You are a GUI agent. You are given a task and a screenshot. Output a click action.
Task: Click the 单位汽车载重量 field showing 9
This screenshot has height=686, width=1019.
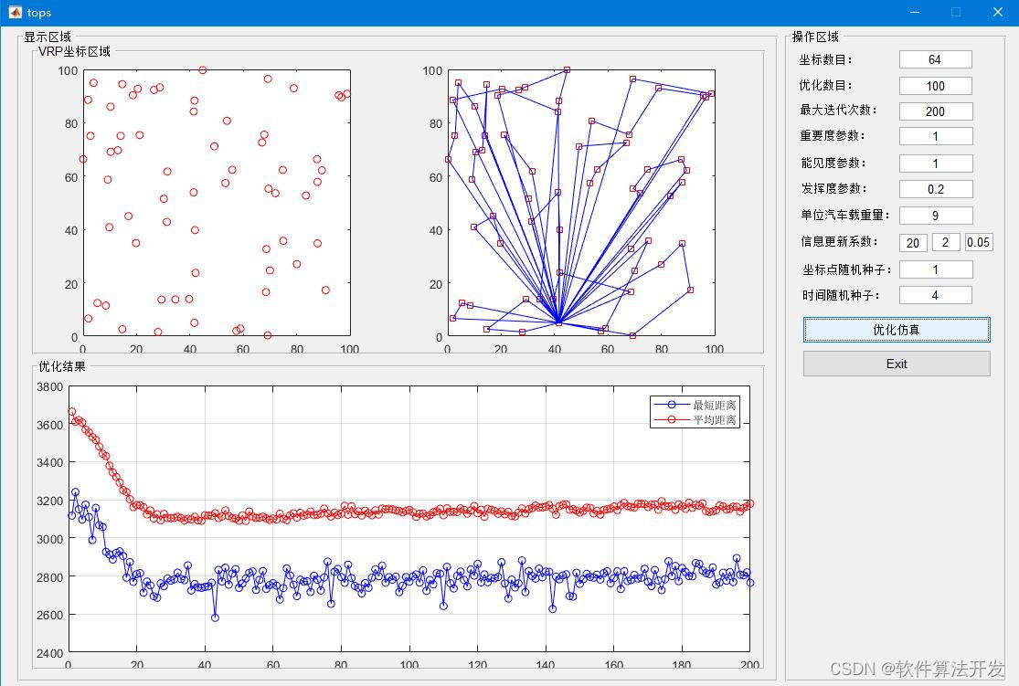click(935, 216)
